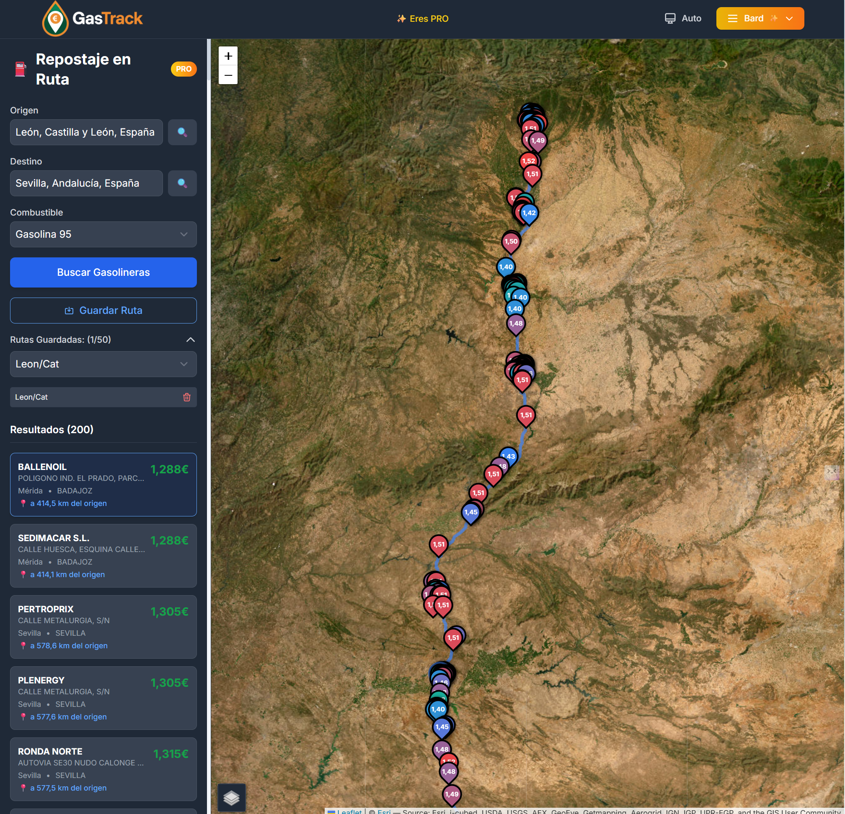This screenshot has height=814, width=845.
Task: Zoom out on the map
Action: point(228,75)
